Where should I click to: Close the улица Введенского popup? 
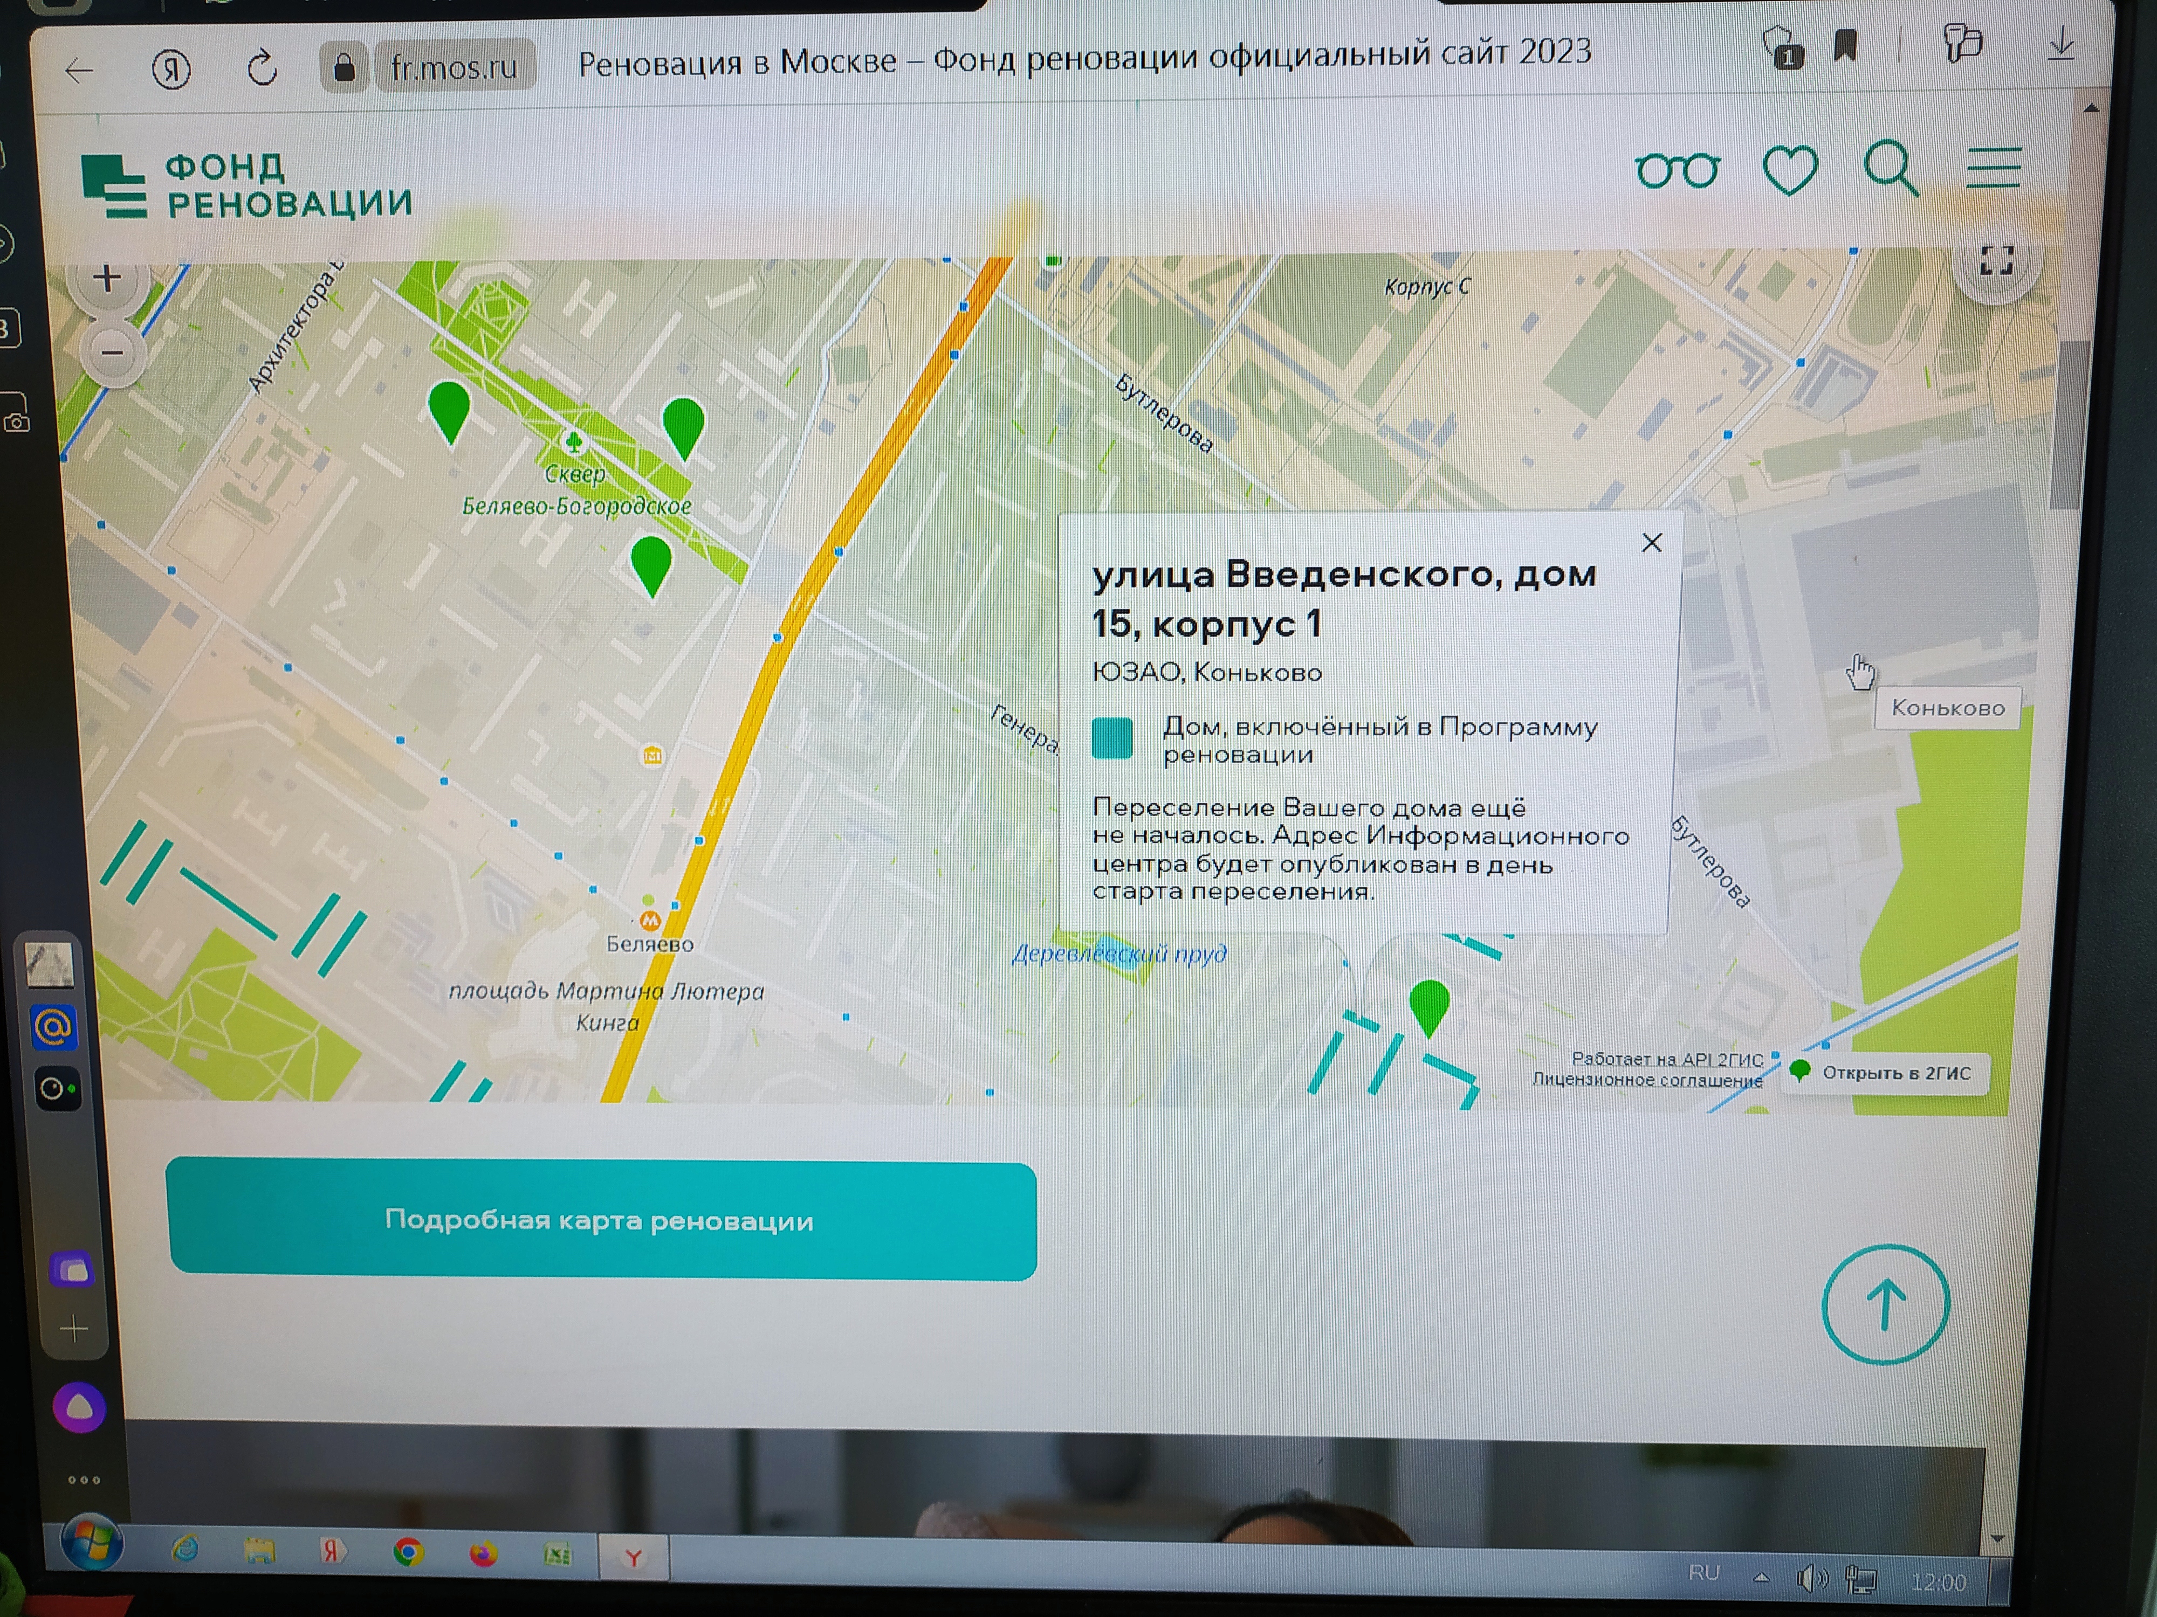1651,543
